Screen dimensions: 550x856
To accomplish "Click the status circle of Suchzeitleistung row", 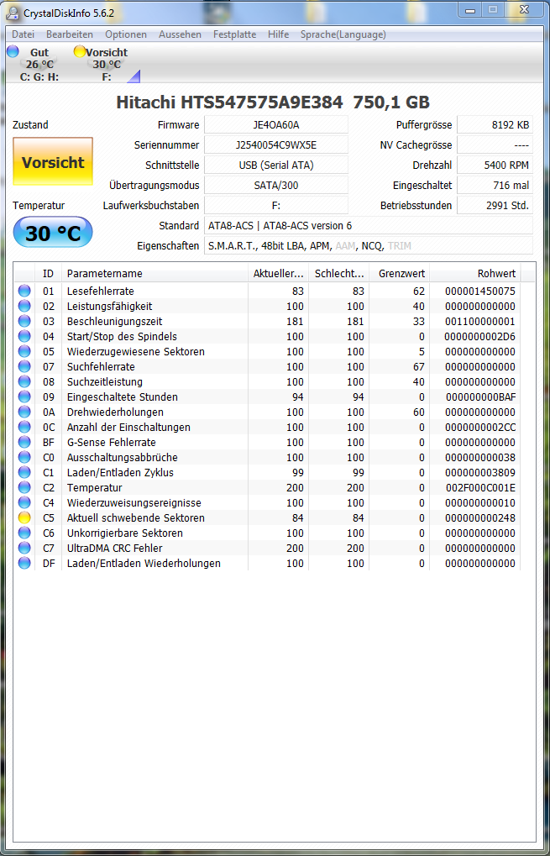I will point(24,381).
